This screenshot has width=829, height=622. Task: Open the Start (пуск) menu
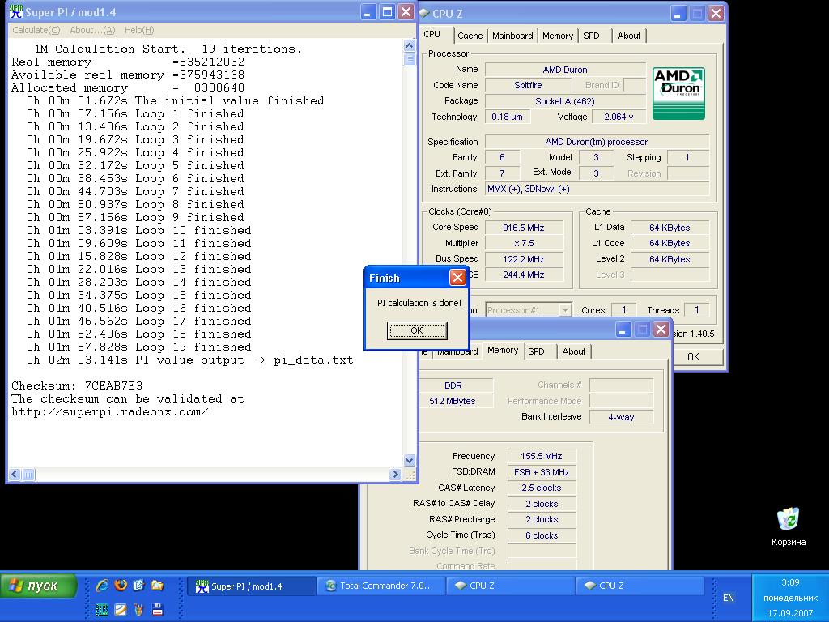[39, 586]
